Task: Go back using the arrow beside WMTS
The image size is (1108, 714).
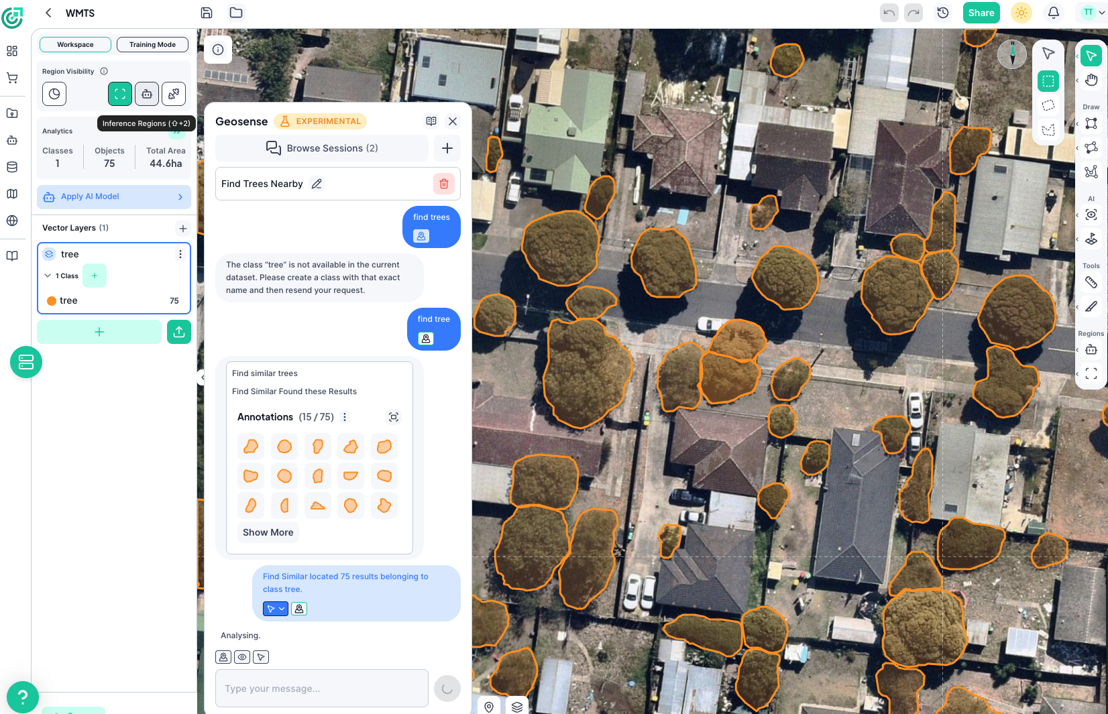Action: point(48,13)
